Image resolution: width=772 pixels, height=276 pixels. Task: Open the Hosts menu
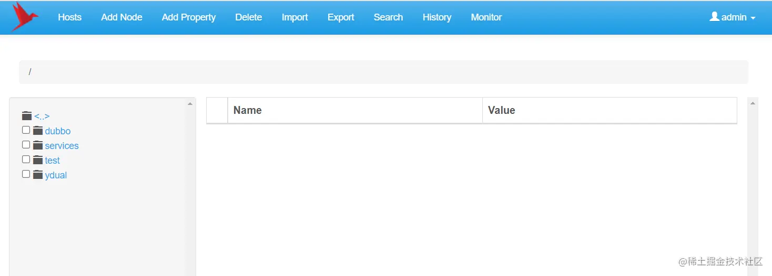pos(69,17)
